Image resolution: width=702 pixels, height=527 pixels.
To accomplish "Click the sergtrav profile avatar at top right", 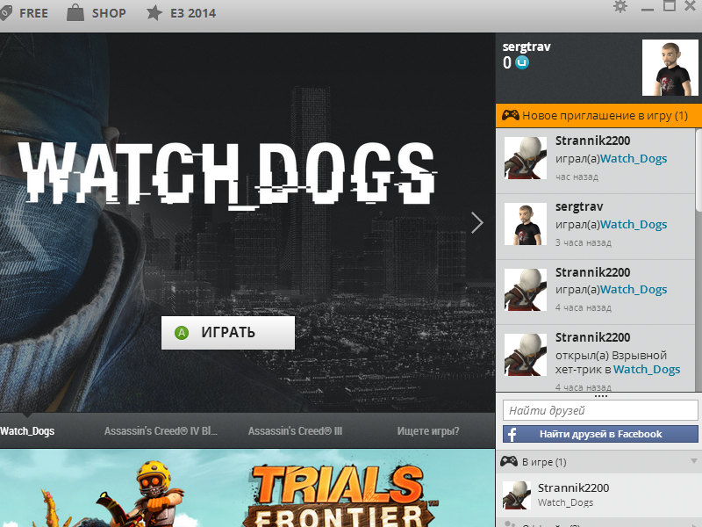I will [x=670, y=68].
